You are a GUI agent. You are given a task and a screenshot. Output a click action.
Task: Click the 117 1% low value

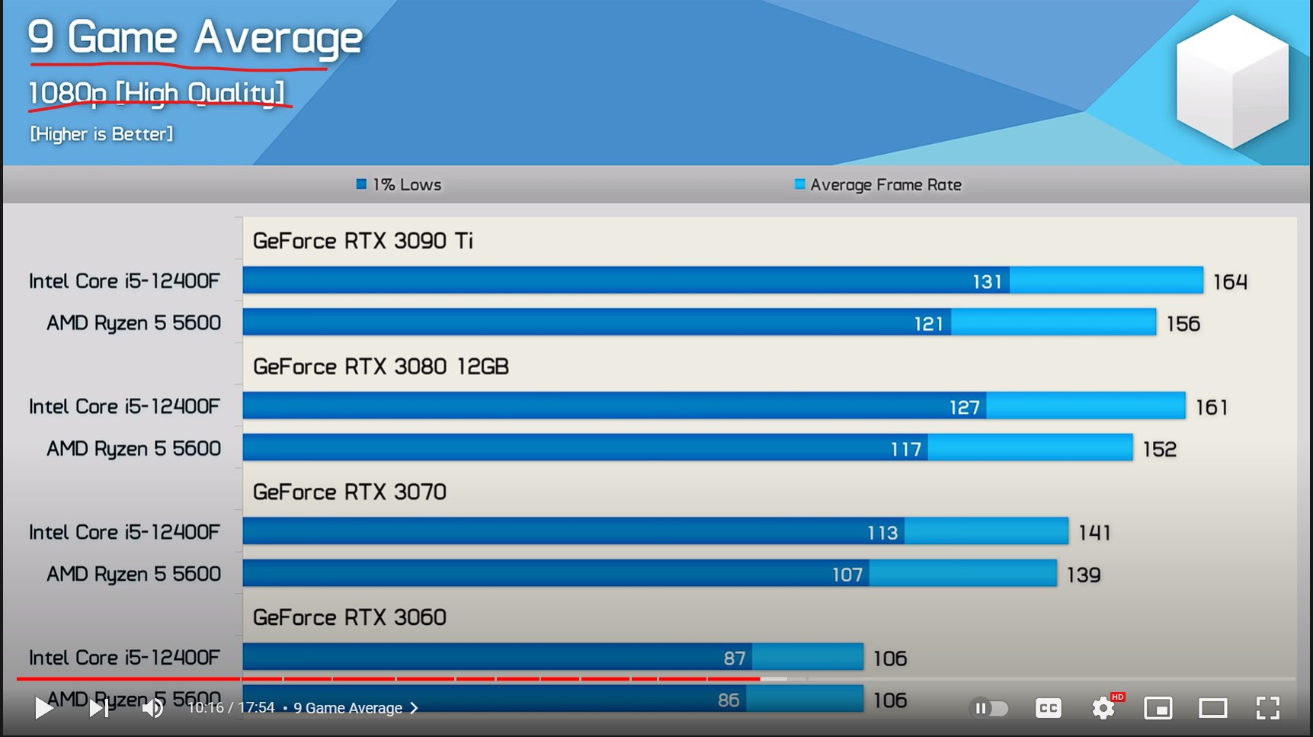(906, 450)
